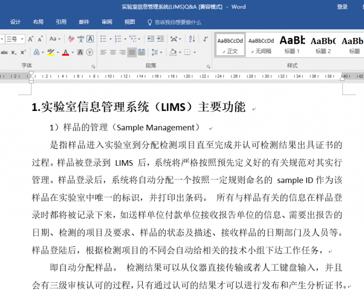Switch to the 审阅 tab

107,22
